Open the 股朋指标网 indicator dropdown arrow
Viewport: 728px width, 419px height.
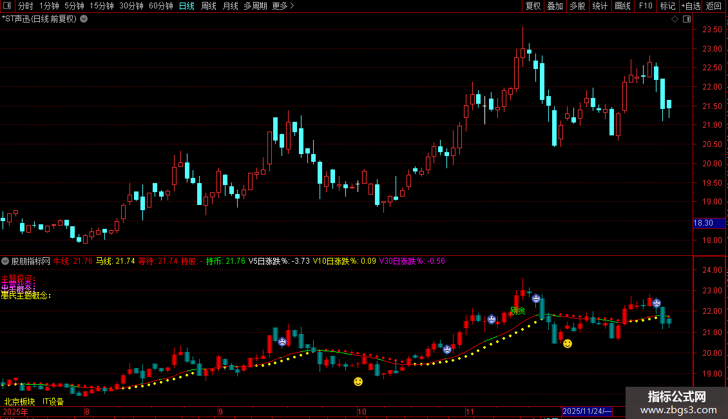(5, 261)
